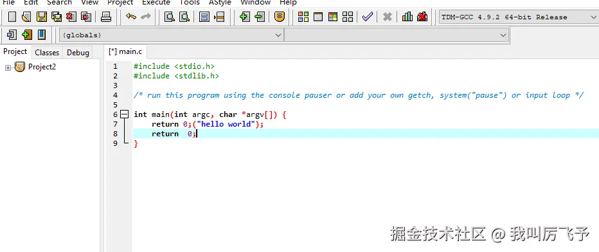
Task: Click the console pauser comment line
Action: pyautogui.click(x=359, y=95)
